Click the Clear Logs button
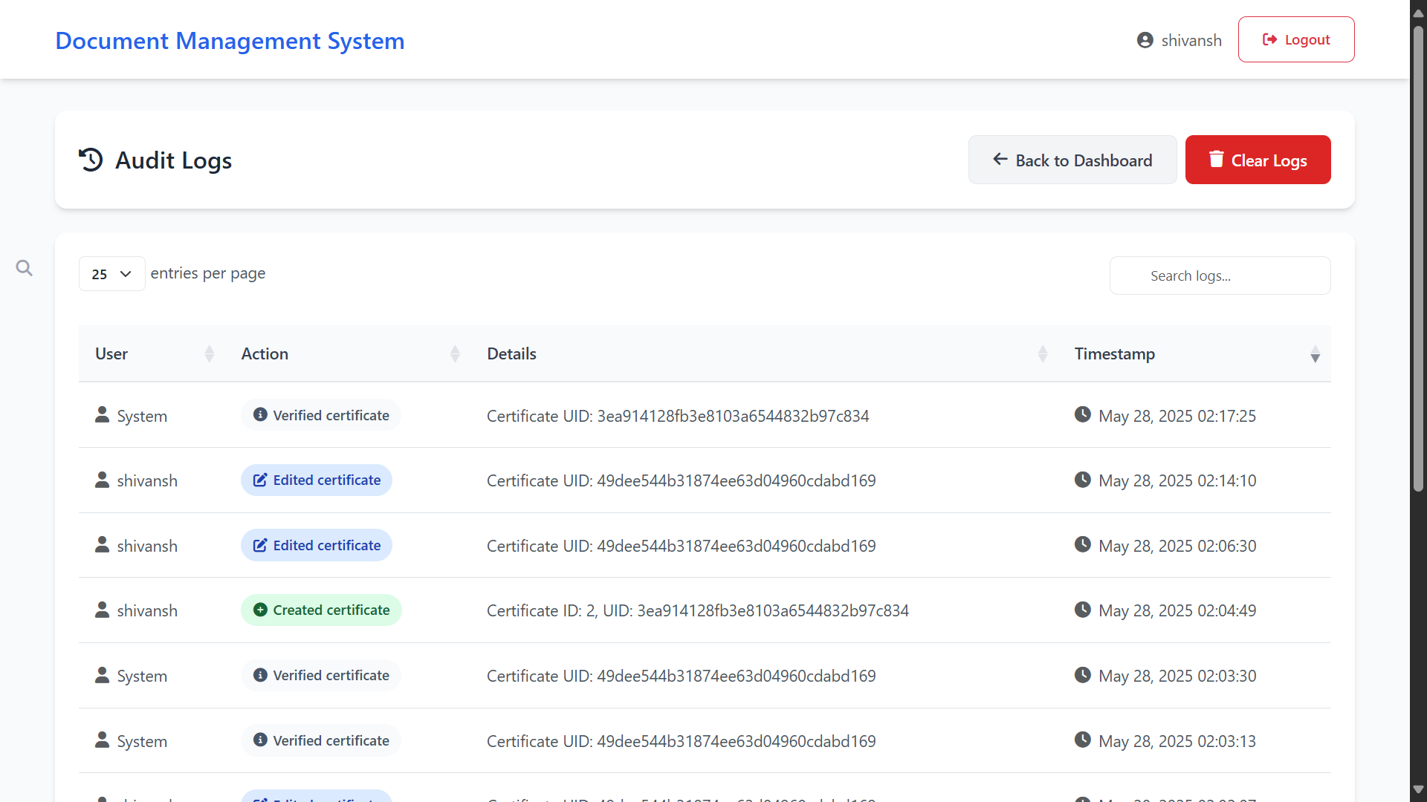This screenshot has height=802, width=1427. (1258, 159)
